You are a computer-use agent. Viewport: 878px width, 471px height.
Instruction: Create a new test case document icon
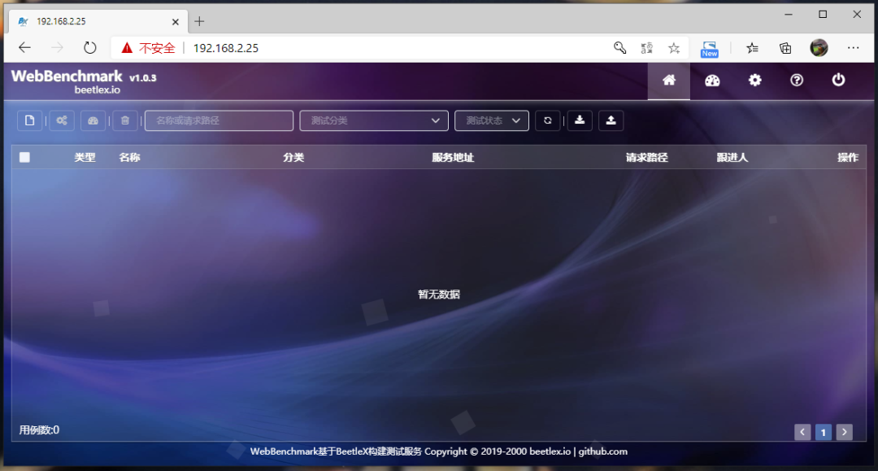[x=30, y=120]
